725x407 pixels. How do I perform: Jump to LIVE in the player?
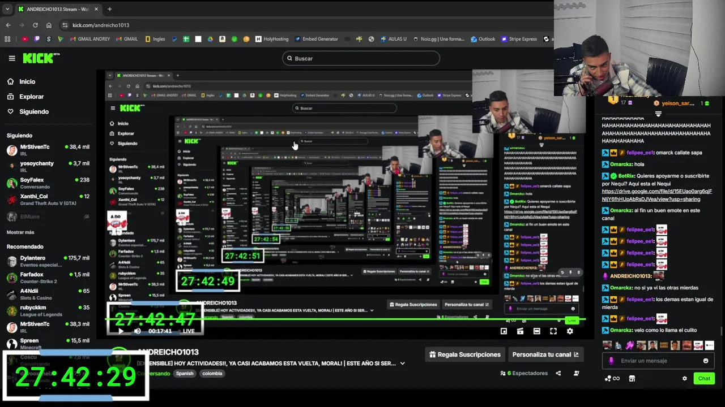pos(189,331)
